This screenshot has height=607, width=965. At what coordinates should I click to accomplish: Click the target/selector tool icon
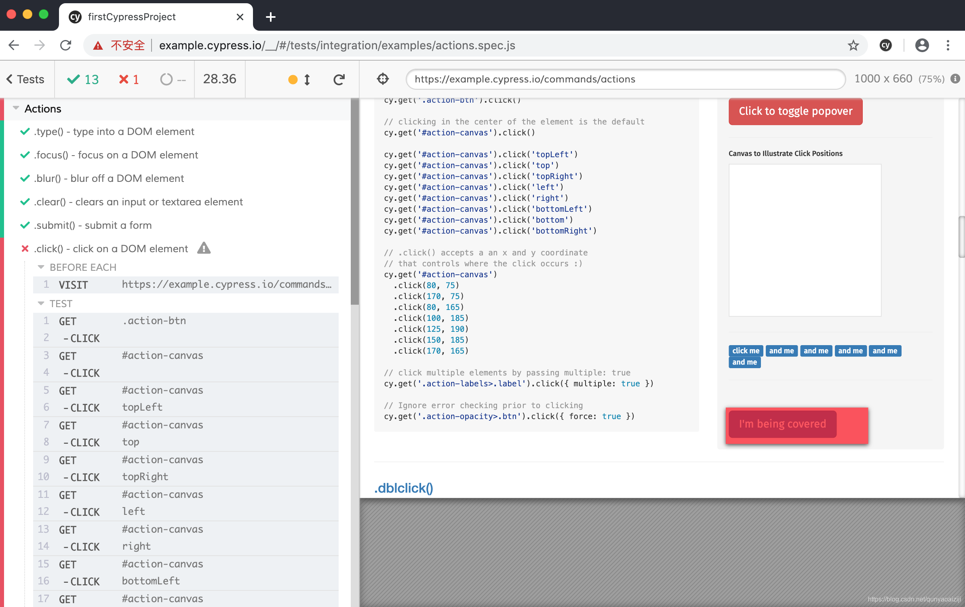383,78
